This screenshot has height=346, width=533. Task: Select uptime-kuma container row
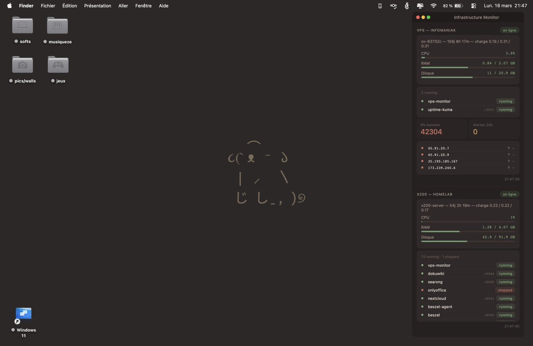[x=468, y=110]
